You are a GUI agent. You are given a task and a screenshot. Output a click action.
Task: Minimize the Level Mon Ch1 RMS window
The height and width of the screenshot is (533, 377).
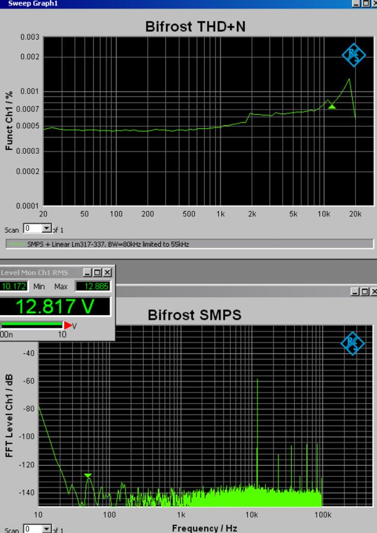pos(88,272)
